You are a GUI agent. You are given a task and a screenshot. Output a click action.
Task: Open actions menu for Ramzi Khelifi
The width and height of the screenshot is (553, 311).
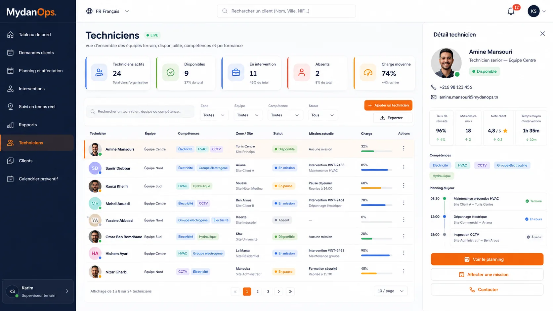[404, 185]
